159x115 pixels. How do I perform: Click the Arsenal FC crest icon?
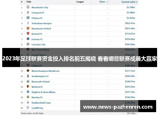28,34
